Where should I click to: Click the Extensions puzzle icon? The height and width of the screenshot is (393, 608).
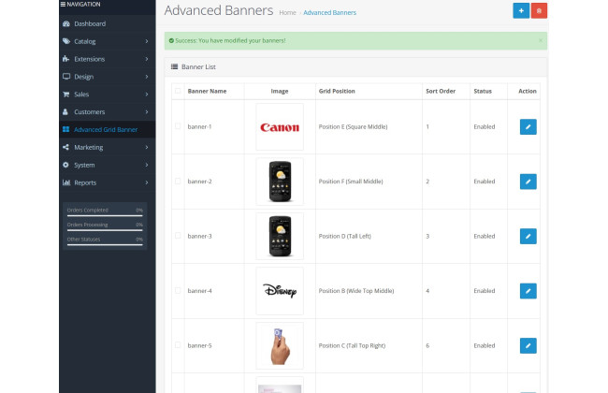click(x=65, y=59)
